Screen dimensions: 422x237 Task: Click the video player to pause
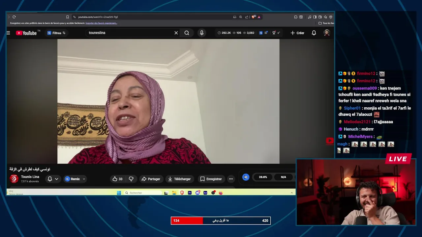click(168, 101)
